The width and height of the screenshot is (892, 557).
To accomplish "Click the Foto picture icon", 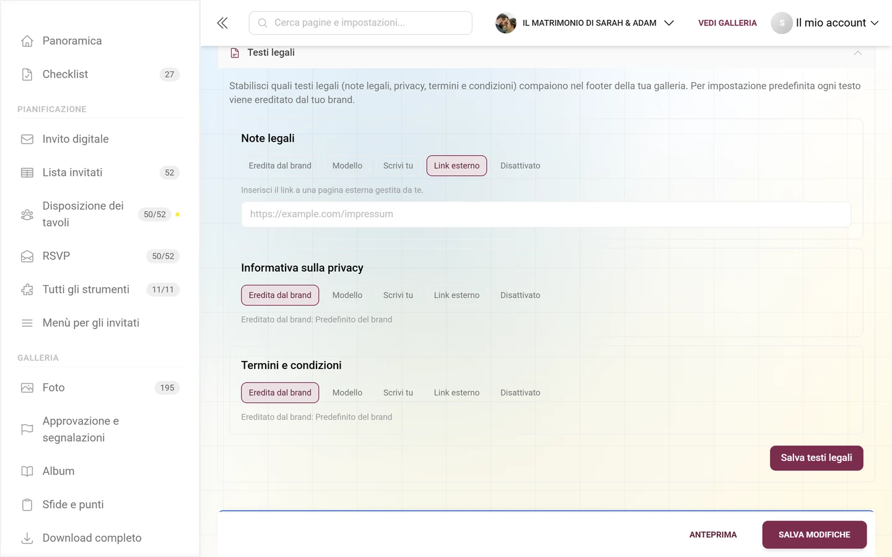I will pos(27,388).
